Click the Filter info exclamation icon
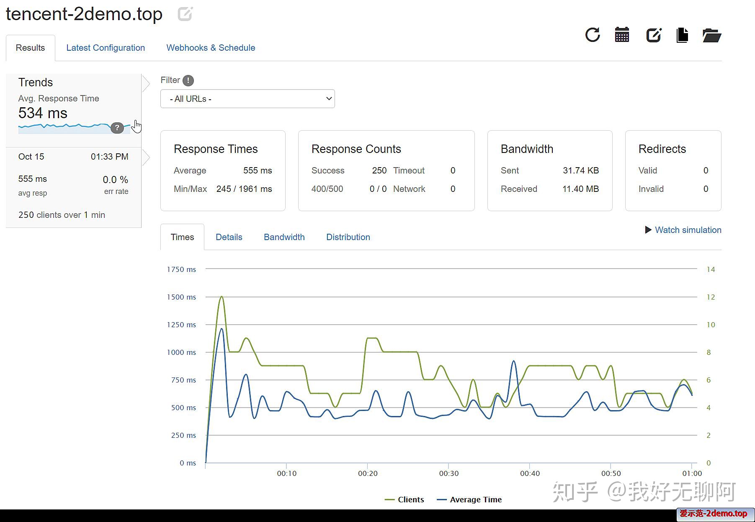 click(188, 80)
